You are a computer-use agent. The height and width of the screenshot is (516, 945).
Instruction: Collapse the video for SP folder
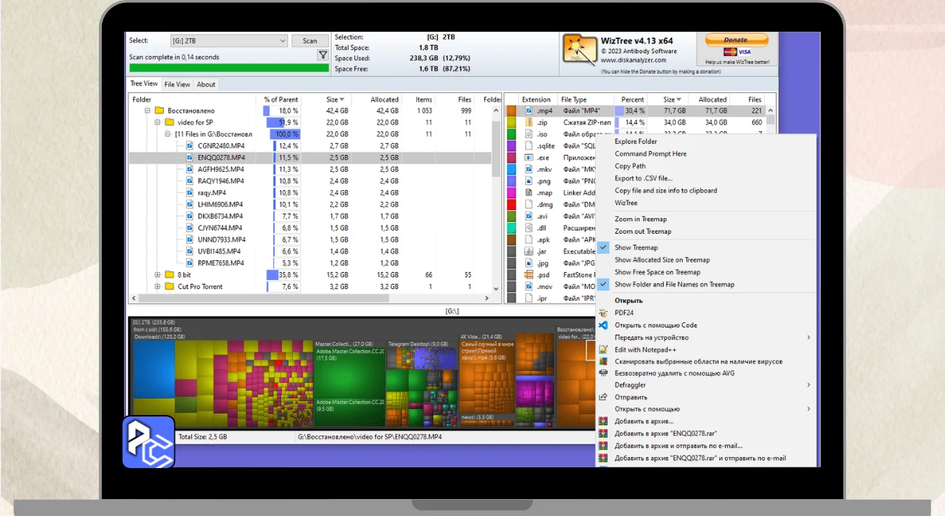[x=157, y=122]
